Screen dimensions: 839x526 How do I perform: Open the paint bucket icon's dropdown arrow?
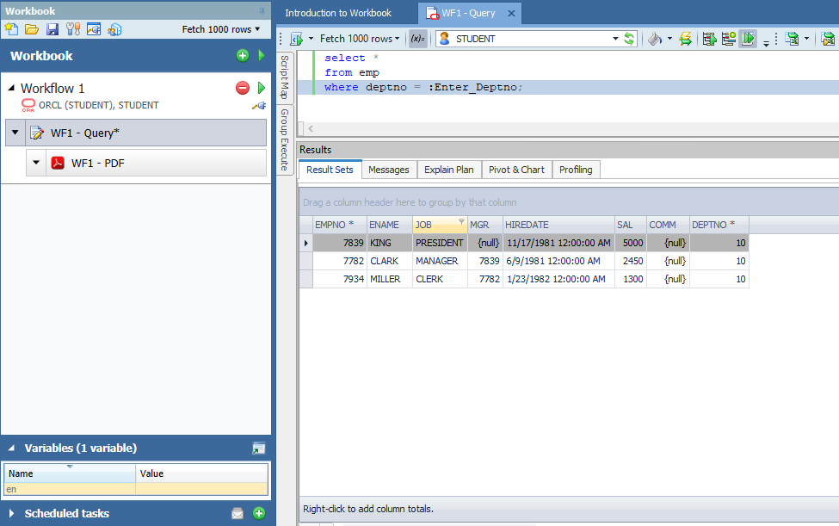click(669, 39)
